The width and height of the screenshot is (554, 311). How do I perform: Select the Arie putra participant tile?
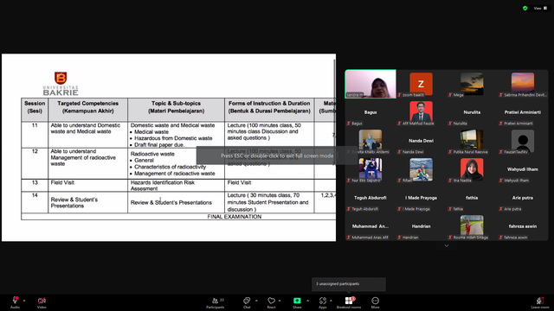coord(523,198)
